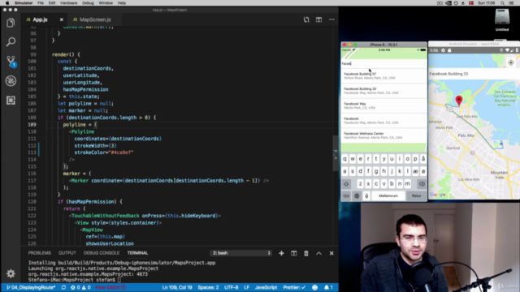Open the editor more actions ellipsis
Image resolution: width=520 pixels, height=292 pixels.
point(331,19)
